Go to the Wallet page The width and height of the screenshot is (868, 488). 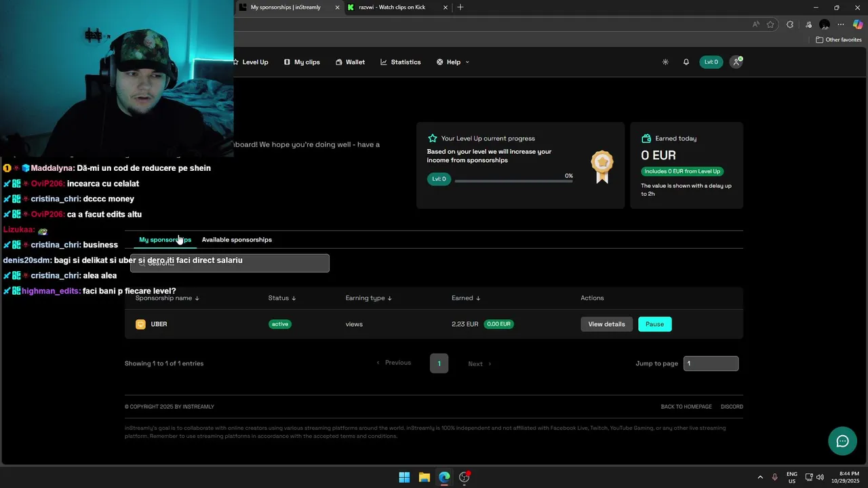pos(350,62)
